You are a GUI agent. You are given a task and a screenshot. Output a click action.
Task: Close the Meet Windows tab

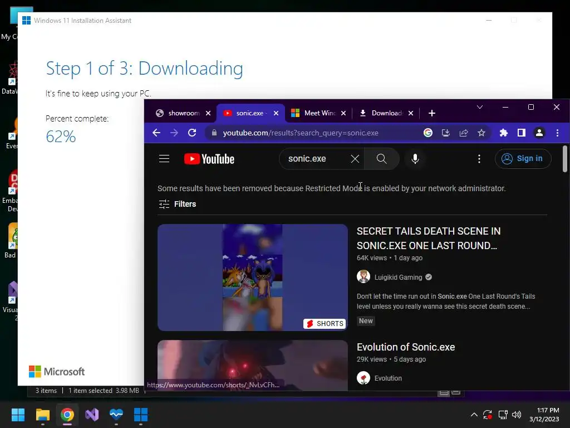(x=343, y=113)
